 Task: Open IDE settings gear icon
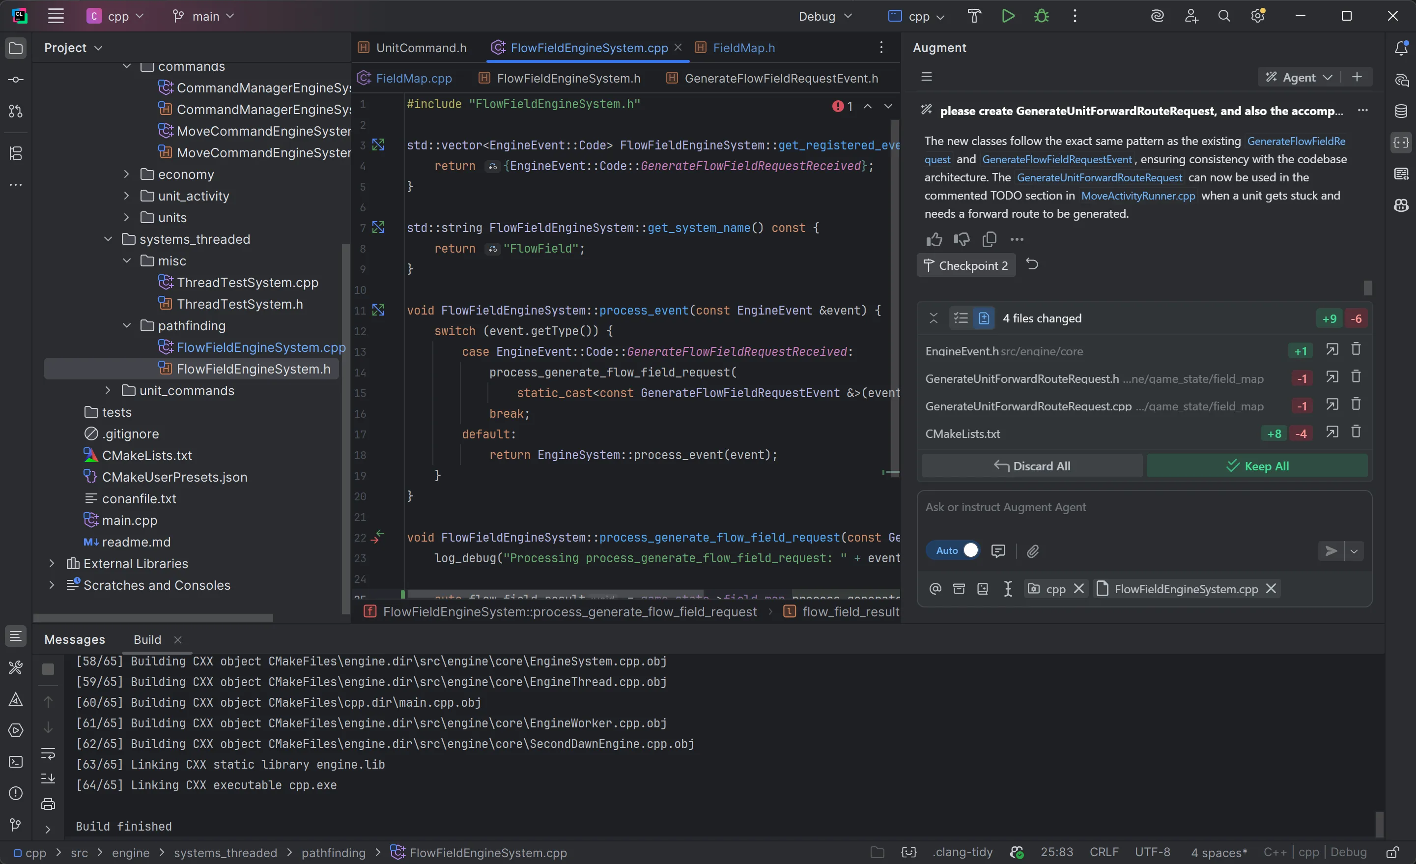pos(1258,16)
